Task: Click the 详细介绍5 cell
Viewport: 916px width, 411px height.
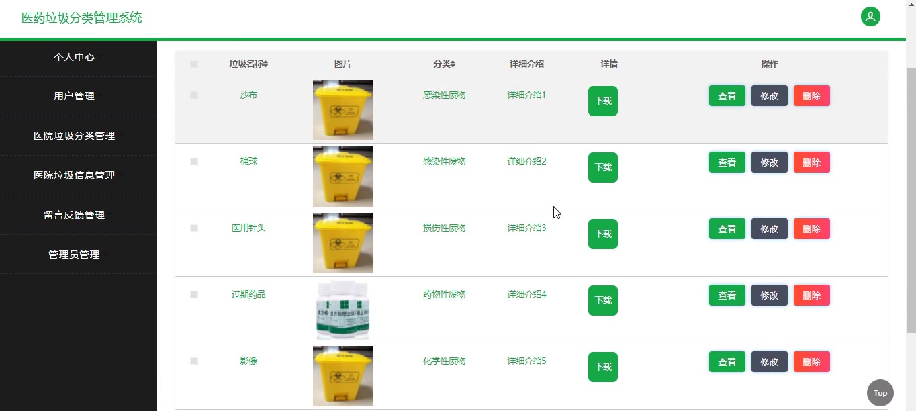Action: point(526,361)
